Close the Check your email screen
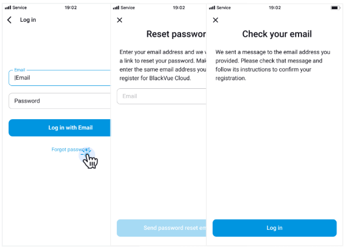 [x=215, y=20]
